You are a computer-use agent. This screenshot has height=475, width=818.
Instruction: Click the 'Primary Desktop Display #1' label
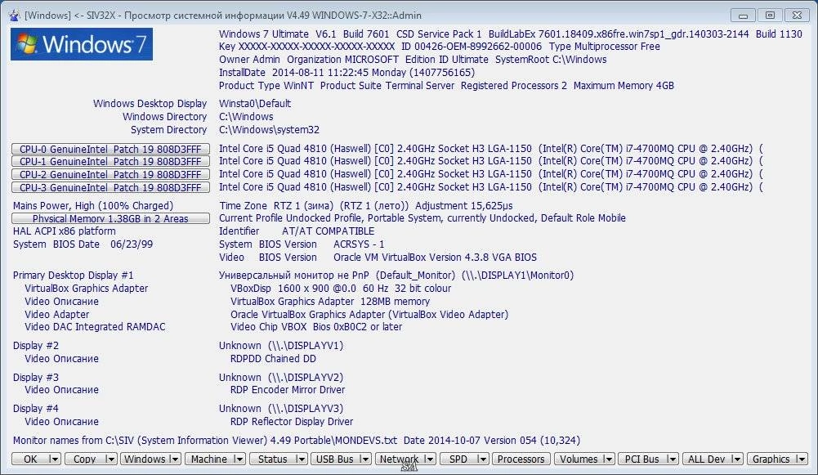pyautogui.click(x=73, y=275)
